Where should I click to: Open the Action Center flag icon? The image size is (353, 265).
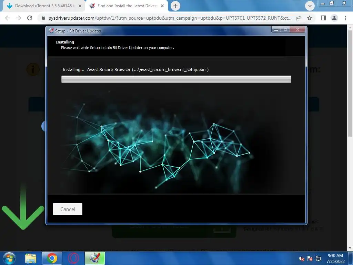tap(310, 259)
